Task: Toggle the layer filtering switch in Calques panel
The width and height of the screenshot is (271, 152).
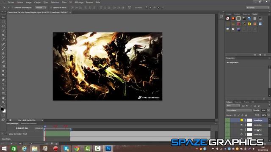Action: tap(269, 106)
